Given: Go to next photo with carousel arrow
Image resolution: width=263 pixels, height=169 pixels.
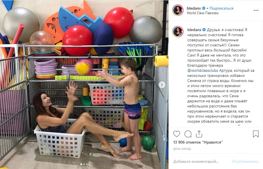Looking at the screenshot, I should (162, 85).
